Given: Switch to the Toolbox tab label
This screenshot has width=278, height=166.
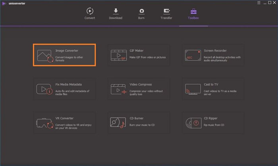Looking at the screenshot, I should [193, 18].
